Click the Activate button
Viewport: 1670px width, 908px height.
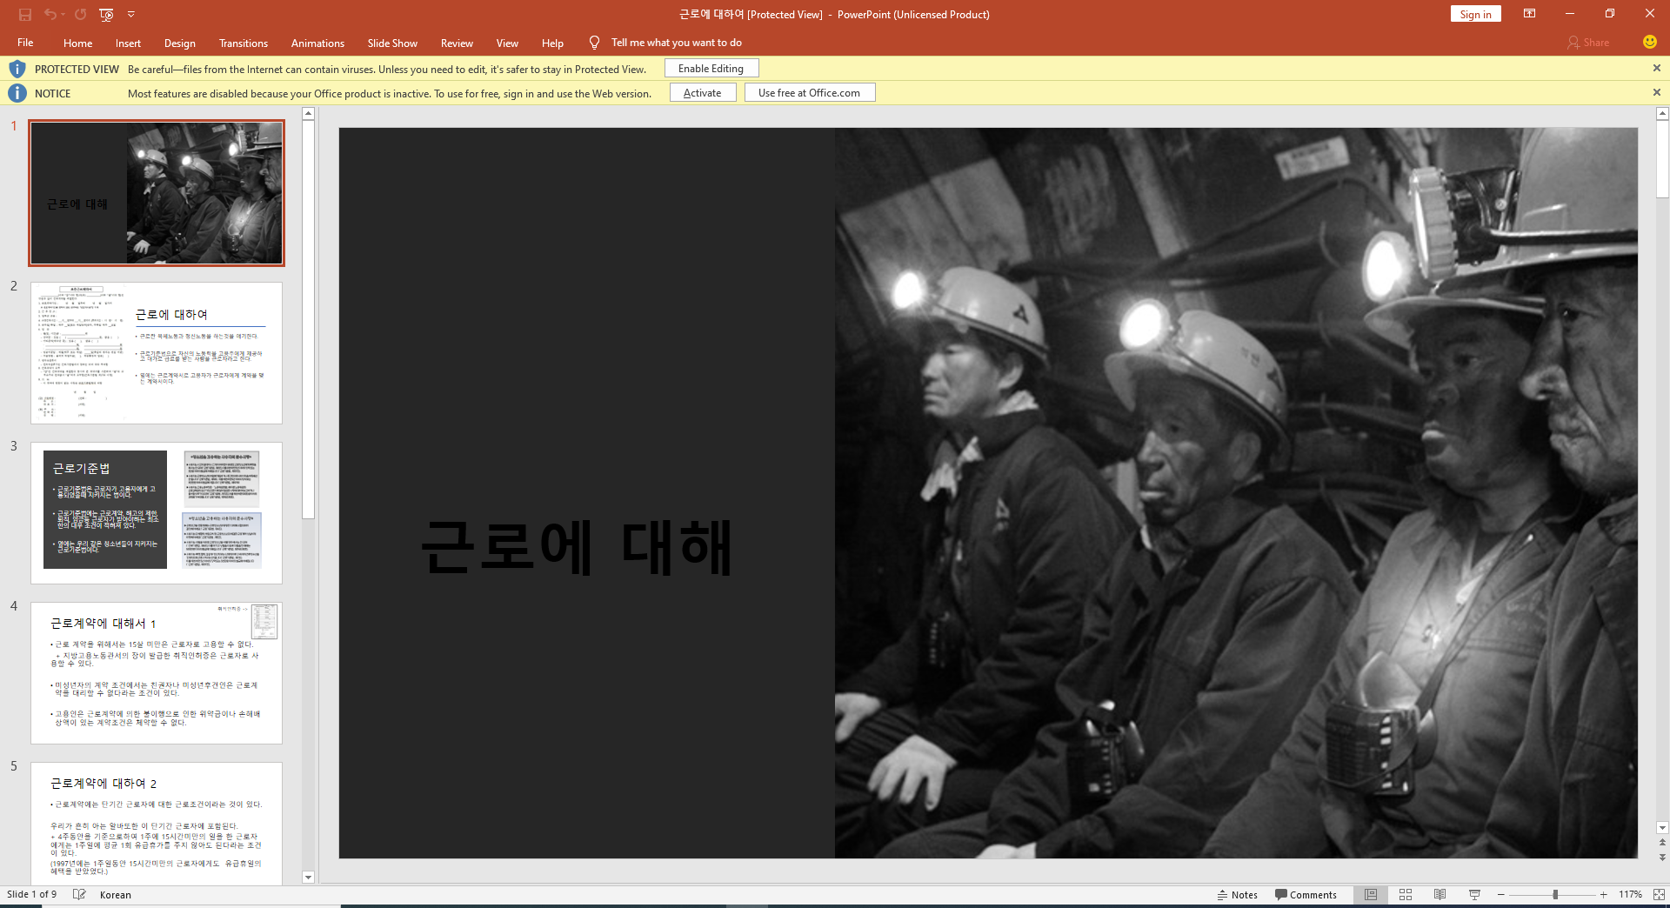[x=703, y=92]
